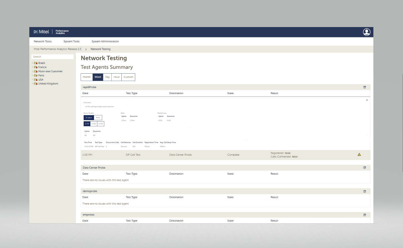Image resolution: width=403 pixels, height=248 pixels.
Task: Click the Test Type header in rapidProbe
Action: [x=131, y=93]
